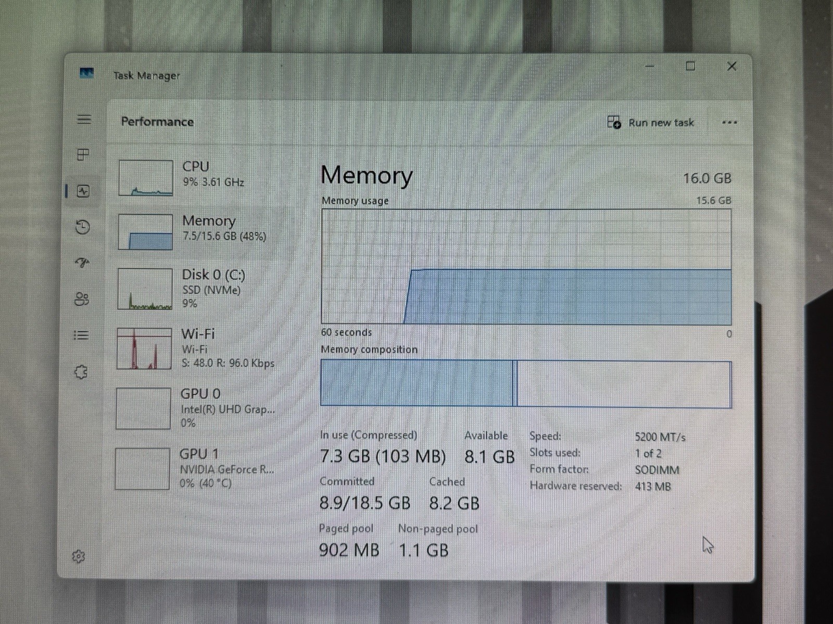Click the Memory usage graph

(526, 267)
